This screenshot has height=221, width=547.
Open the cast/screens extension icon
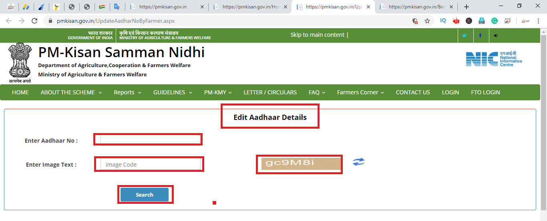click(507, 21)
